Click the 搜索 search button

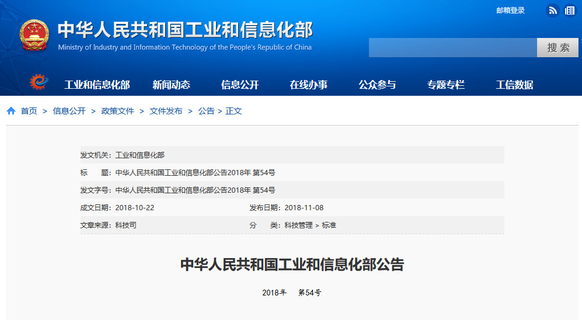557,47
